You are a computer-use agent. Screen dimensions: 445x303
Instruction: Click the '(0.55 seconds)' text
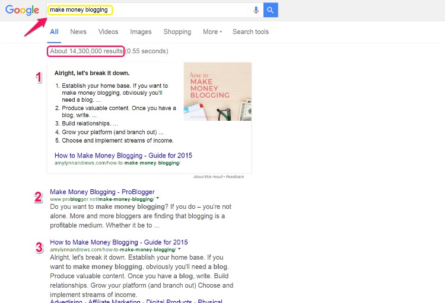tap(147, 51)
